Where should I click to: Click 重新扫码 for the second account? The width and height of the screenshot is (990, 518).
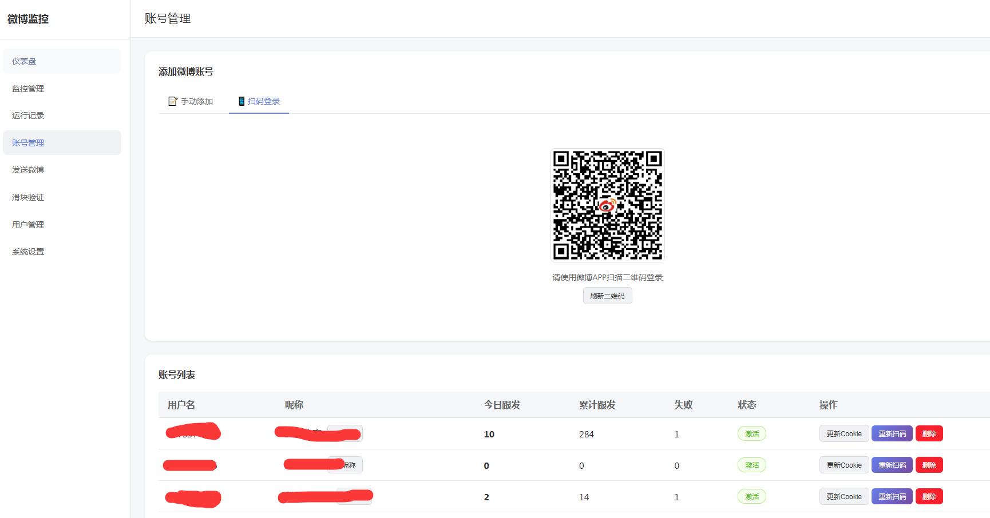click(892, 465)
